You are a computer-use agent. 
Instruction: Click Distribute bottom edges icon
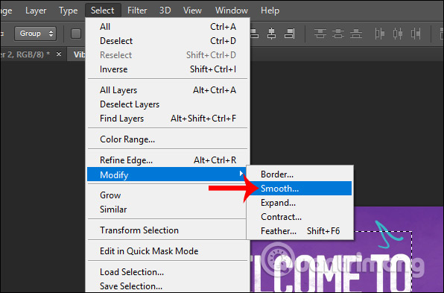pyautogui.click(x=356, y=34)
